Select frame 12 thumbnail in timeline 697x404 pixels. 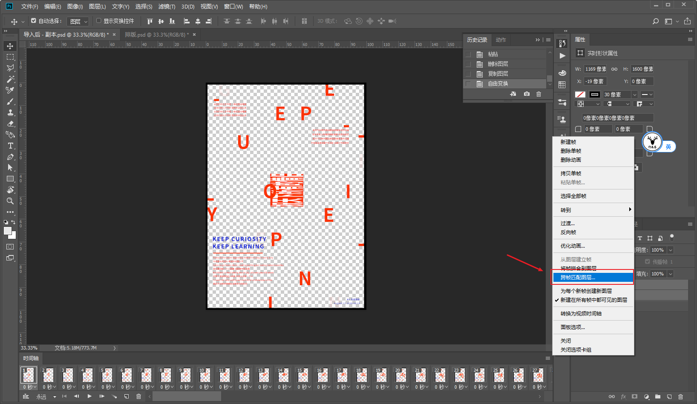pyautogui.click(x=244, y=375)
